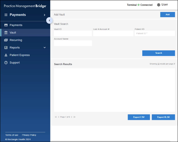Select Patient Express in the sidebar

19,55
